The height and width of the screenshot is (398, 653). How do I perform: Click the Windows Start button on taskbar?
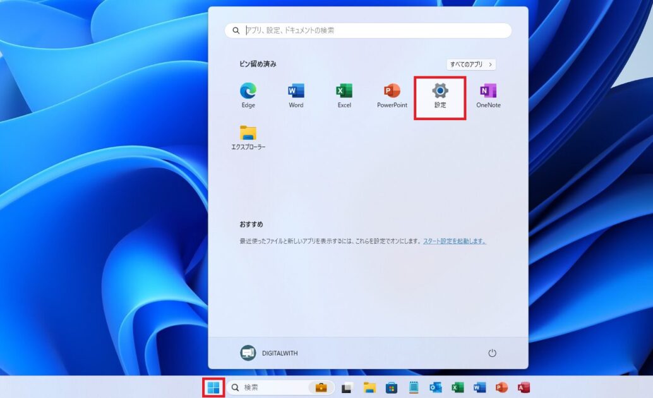pos(213,388)
